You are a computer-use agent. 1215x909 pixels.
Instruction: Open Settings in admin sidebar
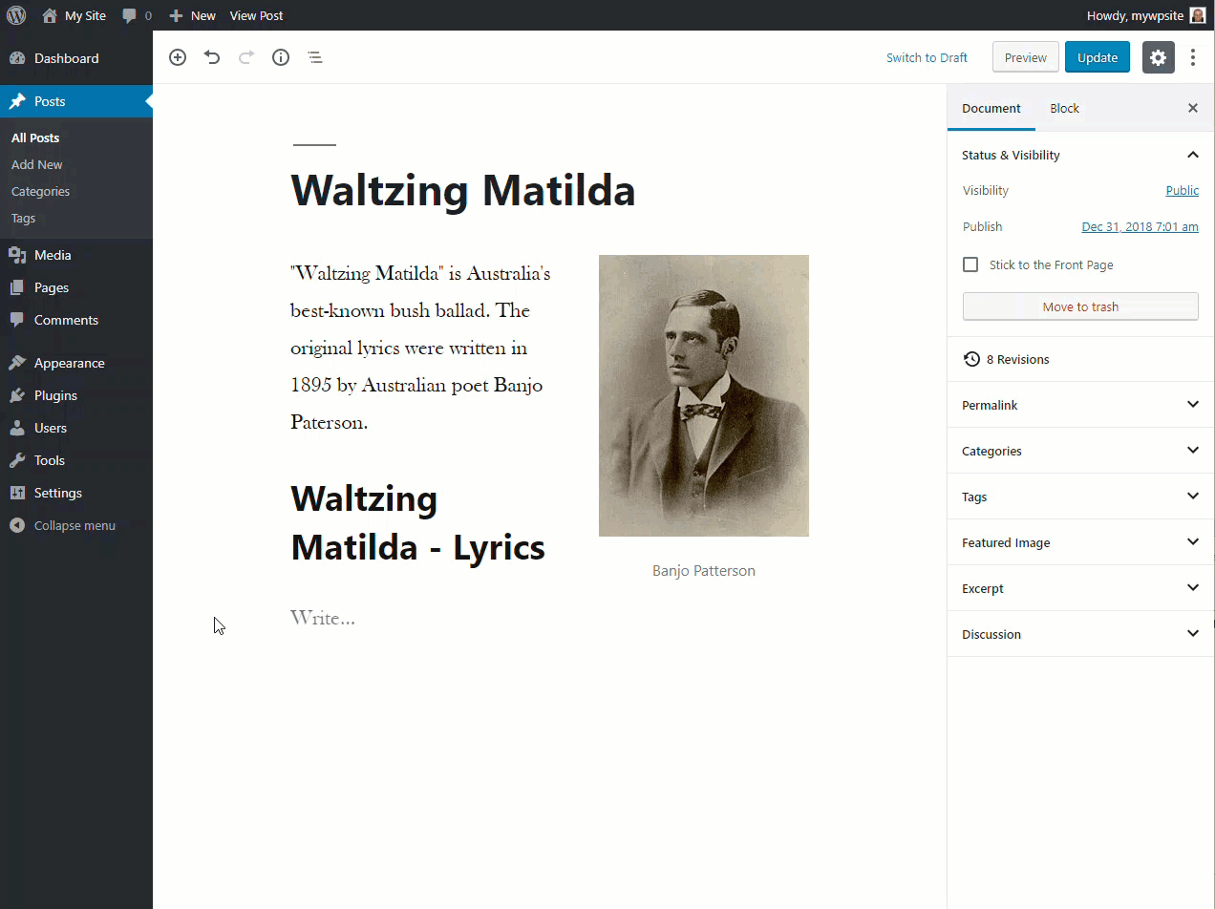click(x=76, y=493)
